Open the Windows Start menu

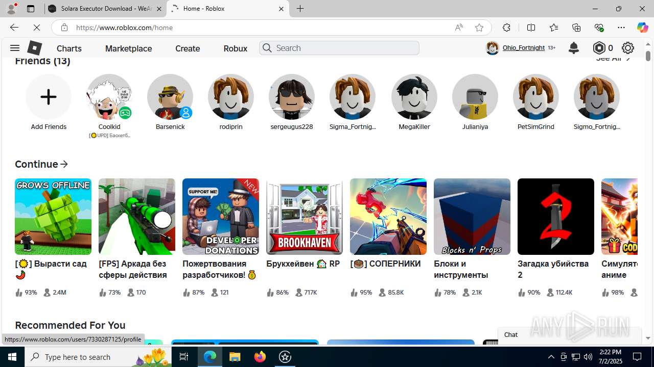[x=12, y=357]
